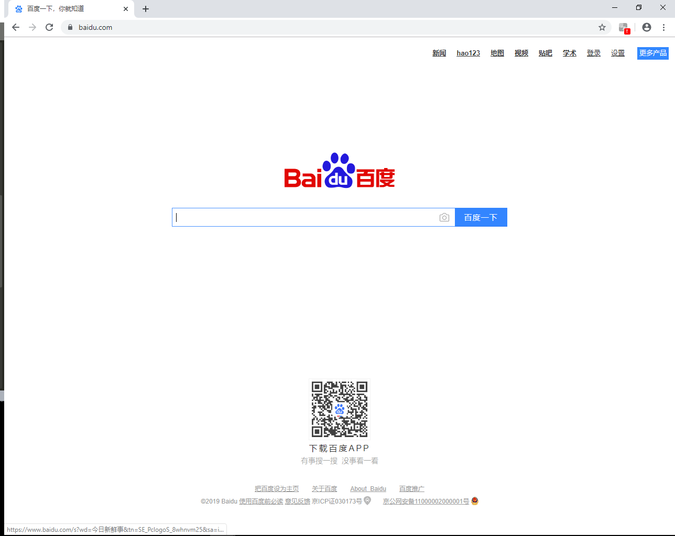Open the extension icon with red alert badge
Image resolution: width=675 pixels, height=536 pixels.
coord(624,28)
